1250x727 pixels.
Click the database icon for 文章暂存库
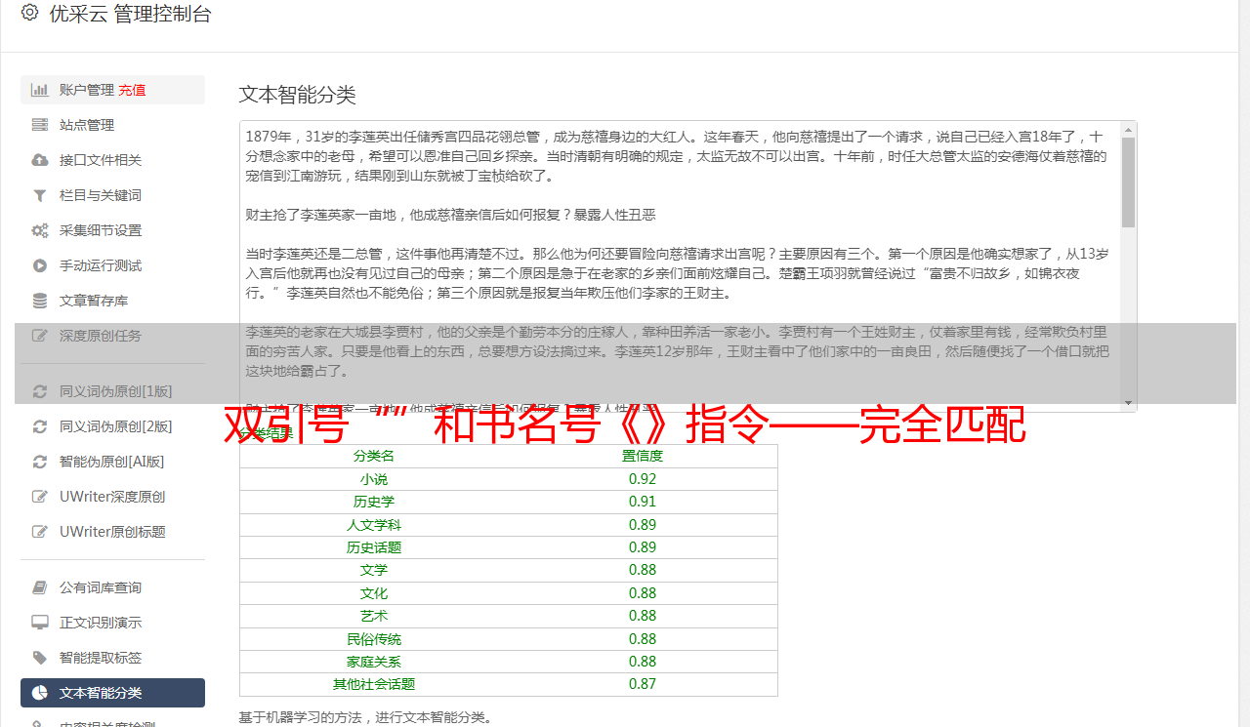pyautogui.click(x=40, y=301)
